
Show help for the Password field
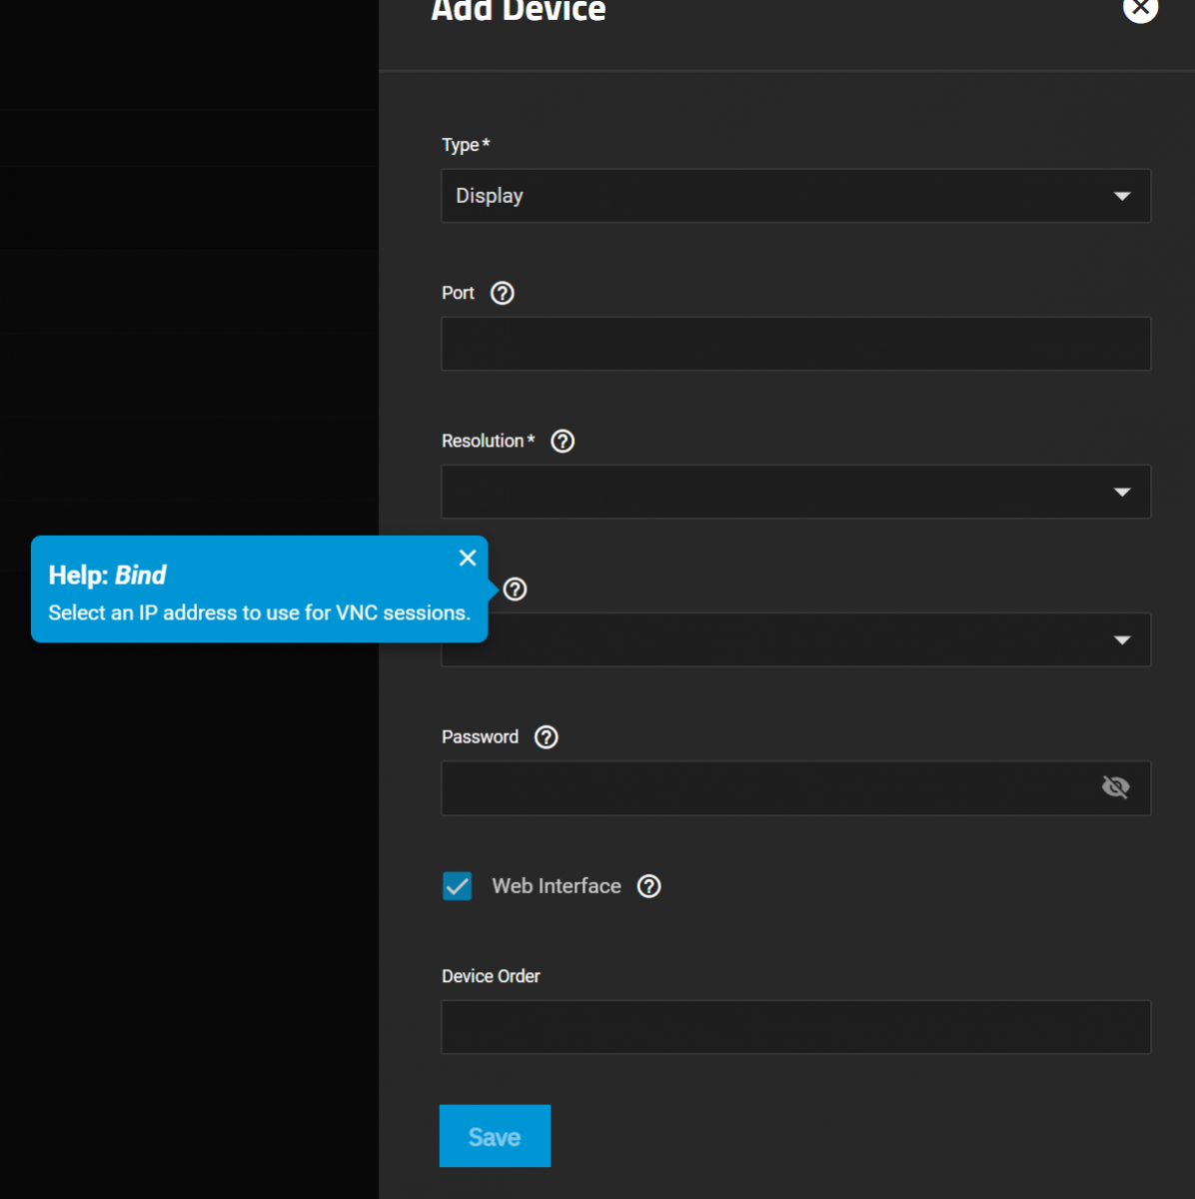point(547,737)
